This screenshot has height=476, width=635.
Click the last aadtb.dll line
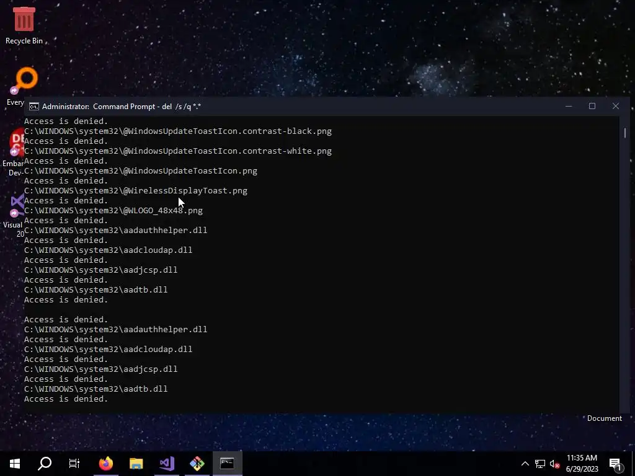click(x=96, y=389)
